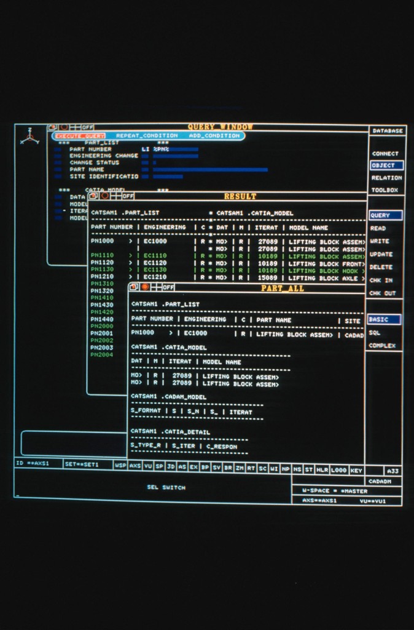
Task: Click the 3D axis icon in top-left corner
Action: click(x=29, y=137)
